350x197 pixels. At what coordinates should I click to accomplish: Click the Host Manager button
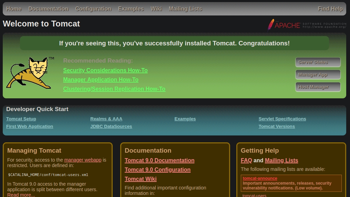pyautogui.click(x=318, y=87)
